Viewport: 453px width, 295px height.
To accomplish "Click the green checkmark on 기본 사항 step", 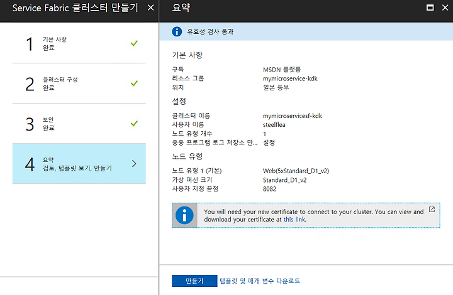I will [x=134, y=43].
